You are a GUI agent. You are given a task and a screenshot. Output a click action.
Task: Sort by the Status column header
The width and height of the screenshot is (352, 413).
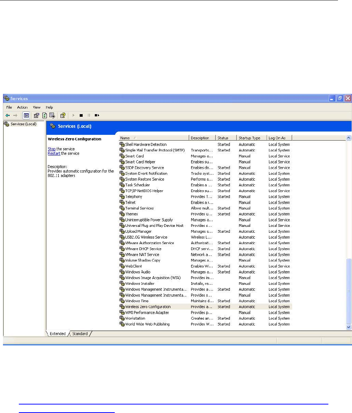tap(226, 138)
